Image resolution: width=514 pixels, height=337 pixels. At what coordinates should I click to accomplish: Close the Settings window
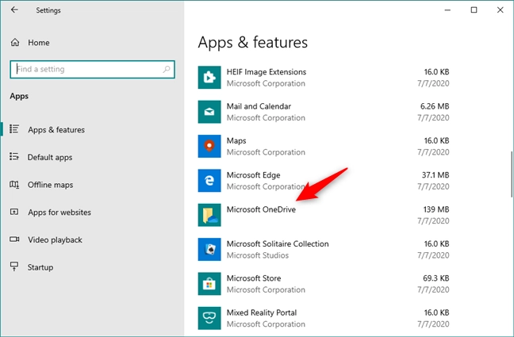click(500, 10)
